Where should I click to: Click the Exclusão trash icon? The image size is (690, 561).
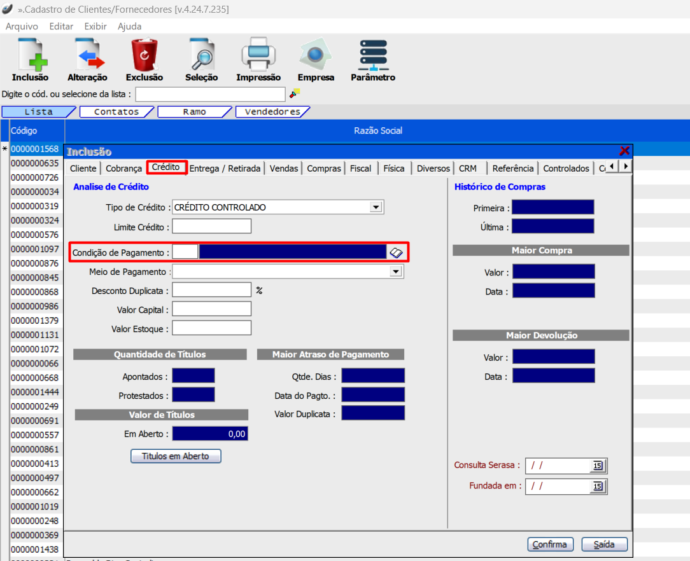(144, 55)
